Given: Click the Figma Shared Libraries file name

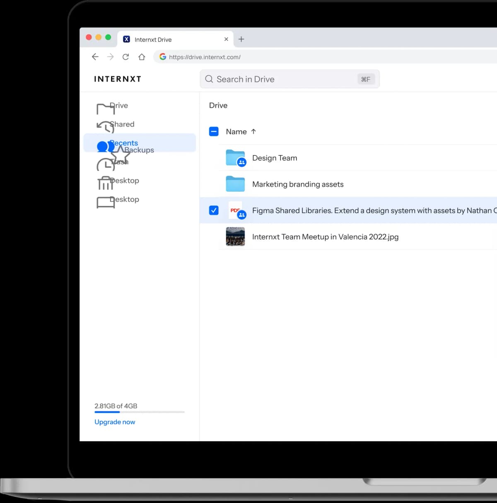Looking at the screenshot, I should coord(374,210).
